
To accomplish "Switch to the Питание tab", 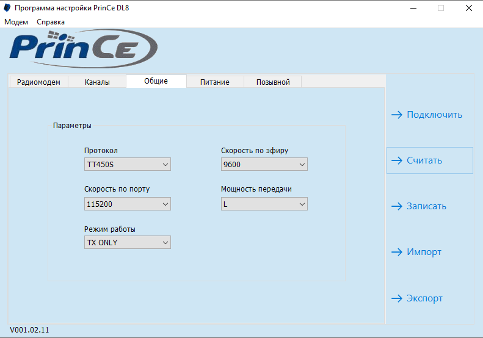I will point(215,82).
